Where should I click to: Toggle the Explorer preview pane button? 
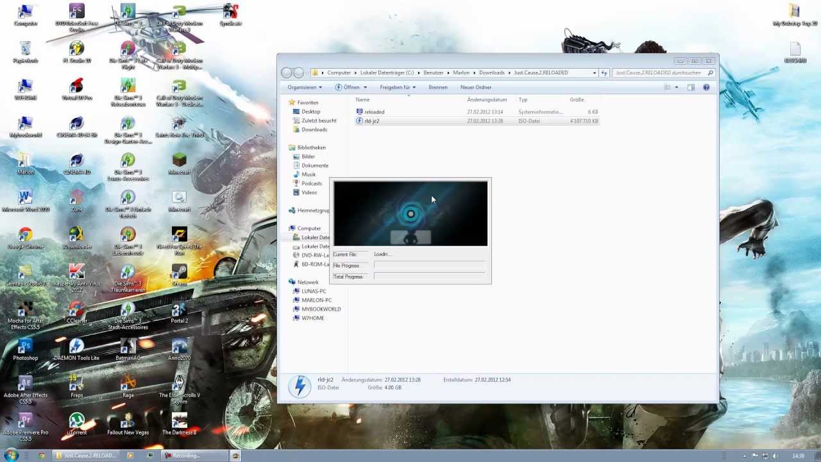click(691, 87)
